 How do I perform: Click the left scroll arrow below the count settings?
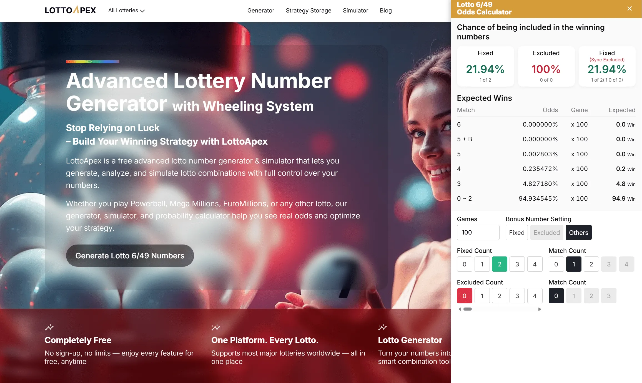click(x=460, y=309)
